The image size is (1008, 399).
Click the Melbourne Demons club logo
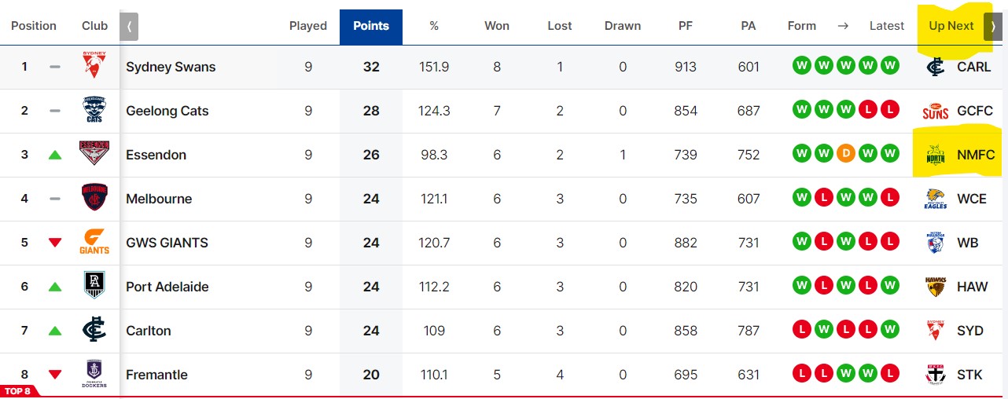(94, 198)
